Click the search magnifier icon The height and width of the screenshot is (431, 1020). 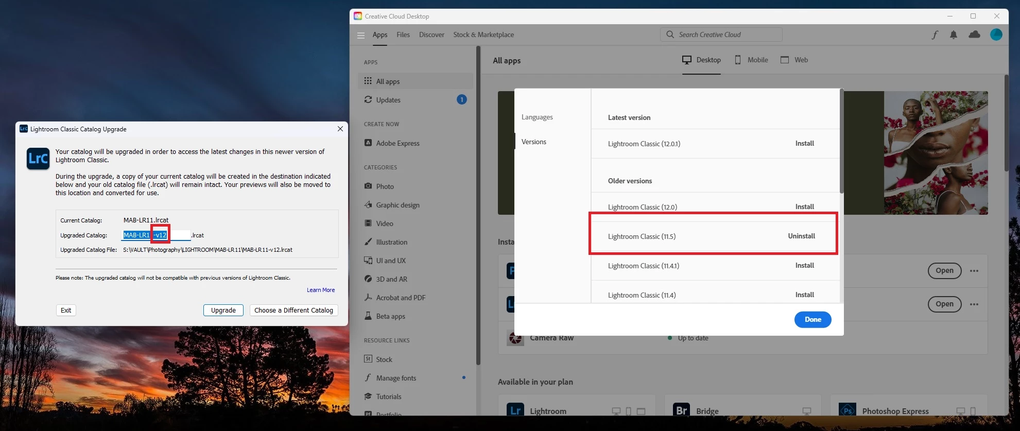(670, 35)
